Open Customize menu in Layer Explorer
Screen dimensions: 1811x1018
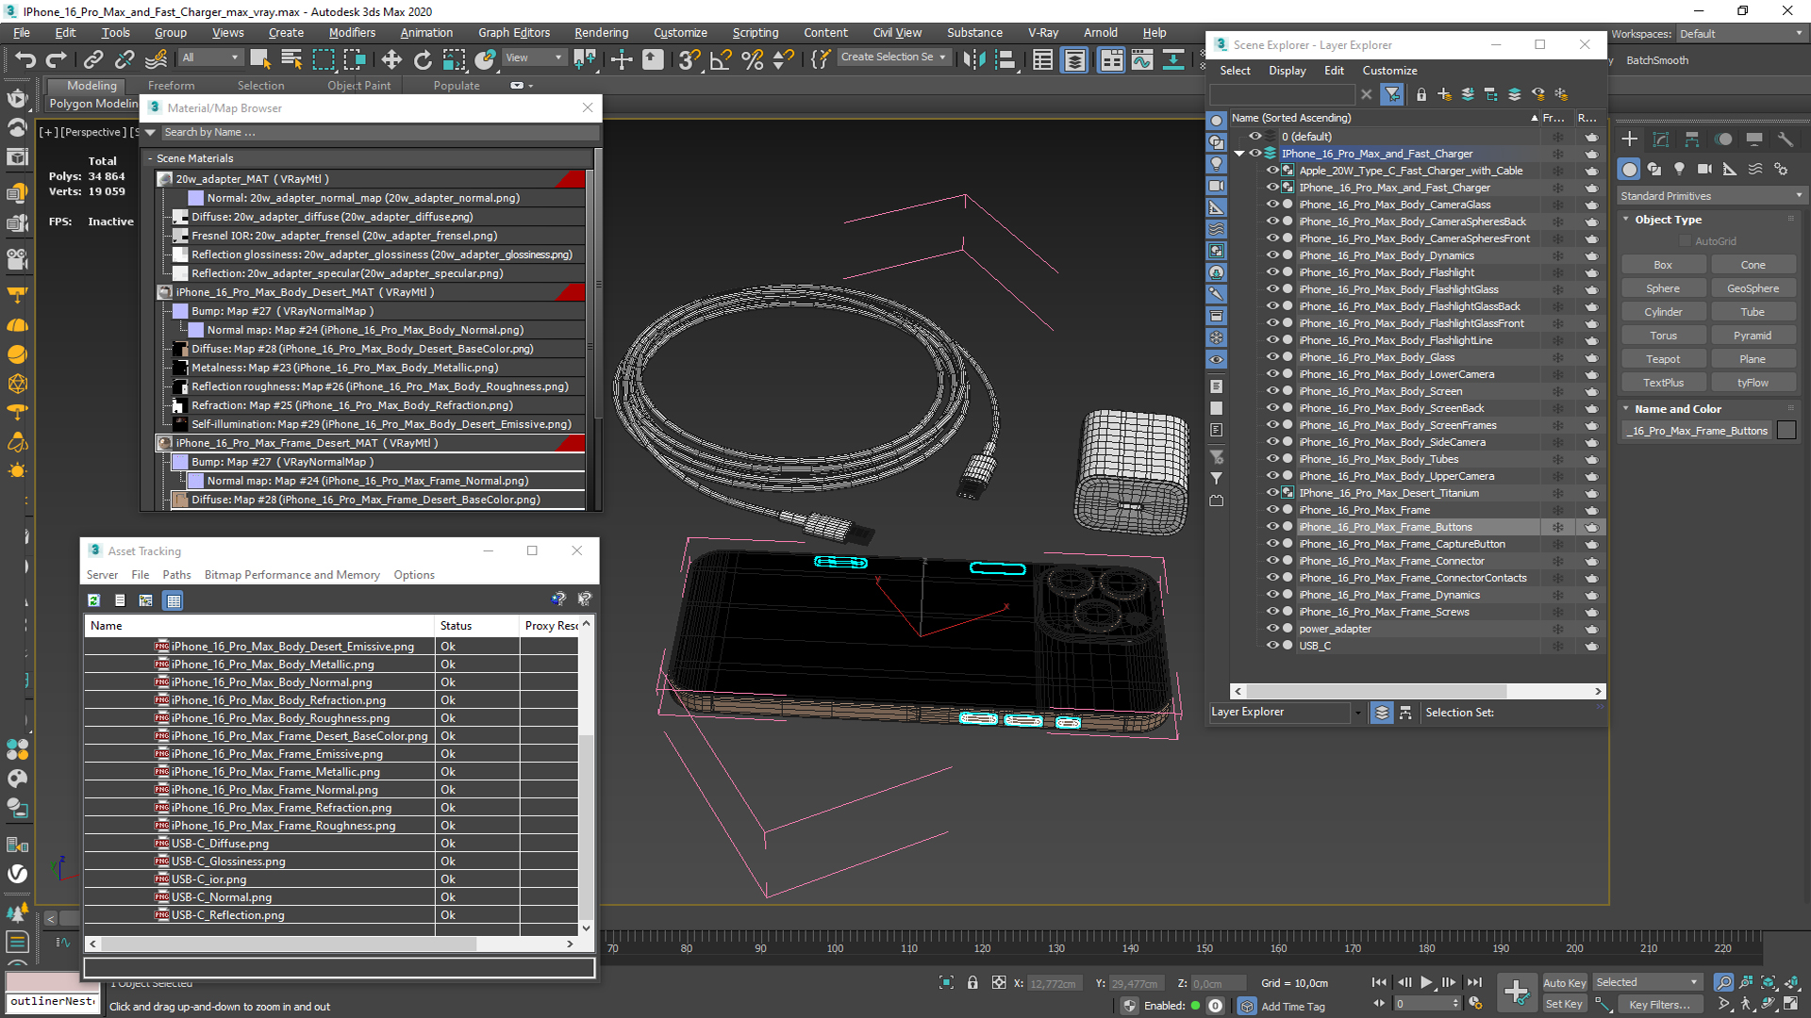coord(1389,71)
